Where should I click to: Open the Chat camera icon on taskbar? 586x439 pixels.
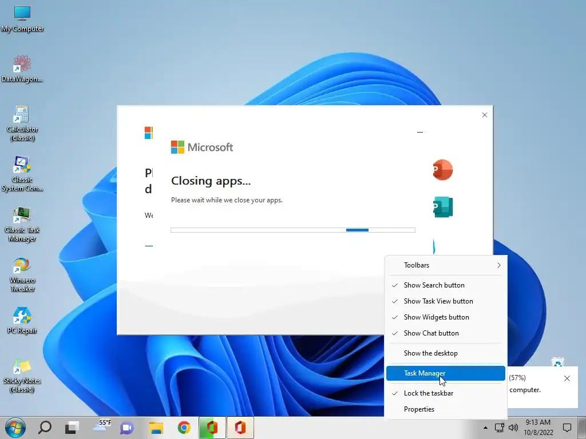coord(127,428)
